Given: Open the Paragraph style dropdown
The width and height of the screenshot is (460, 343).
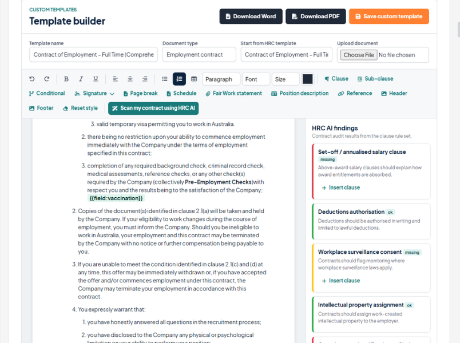Looking at the screenshot, I should [x=221, y=79].
